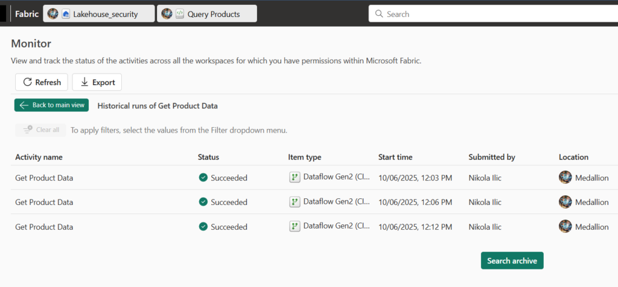Click the Export button
The height and width of the screenshot is (287, 618).
point(97,82)
